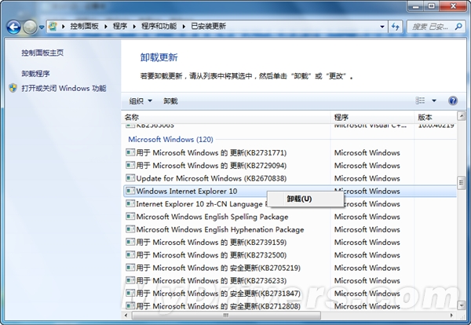The image size is (471, 325).
Task: Select update KB2732500 row
Action: [290, 255]
